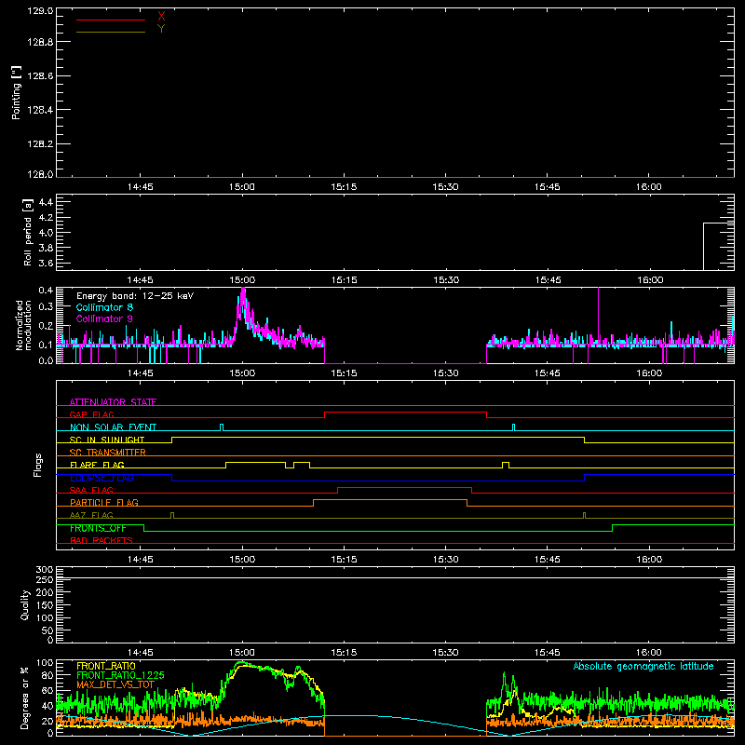
Task: Click the AAZ_FLAG label
Action: 91,515
